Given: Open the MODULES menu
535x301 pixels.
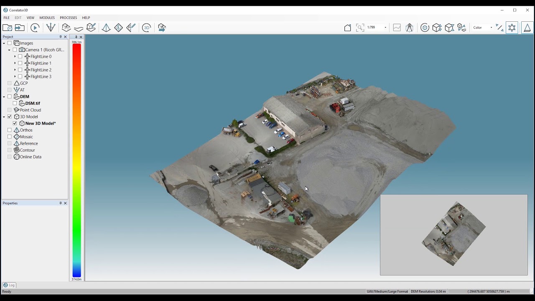Looking at the screenshot, I should (47, 18).
